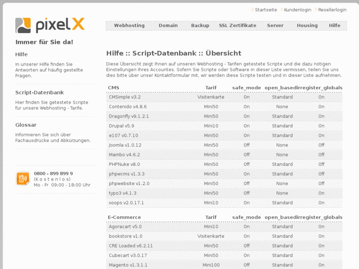The height and width of the screenshot is (269, 359).
Task: Open the Server menu item
Action: pyautogui.click(x=275, y=25)
